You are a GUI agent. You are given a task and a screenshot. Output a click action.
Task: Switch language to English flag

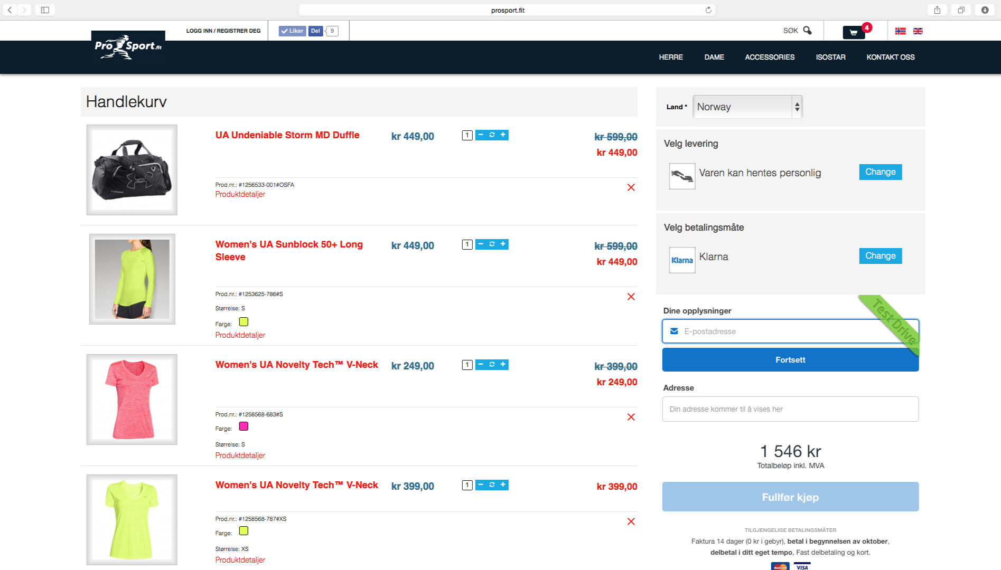(x=918, y=31)
